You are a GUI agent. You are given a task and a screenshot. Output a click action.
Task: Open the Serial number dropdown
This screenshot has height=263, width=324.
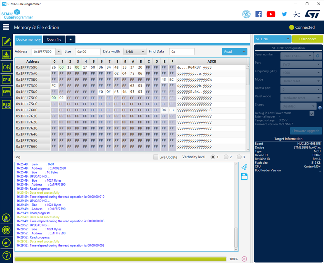297,56
